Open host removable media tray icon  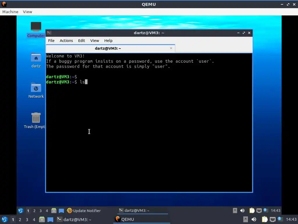pyautogui.click(x=246, y=219)
